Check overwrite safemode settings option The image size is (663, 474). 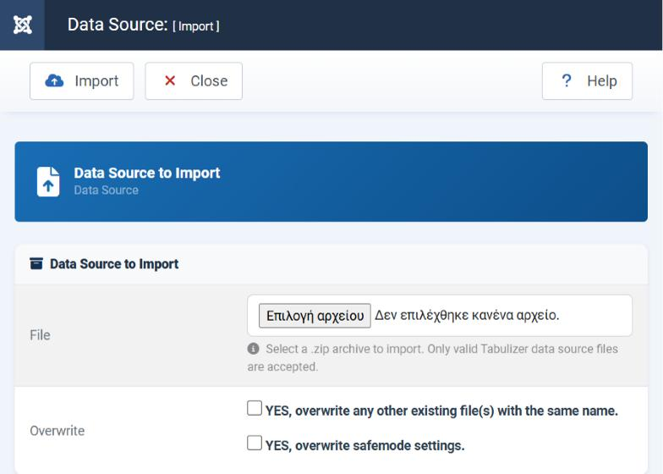(255, 444)
